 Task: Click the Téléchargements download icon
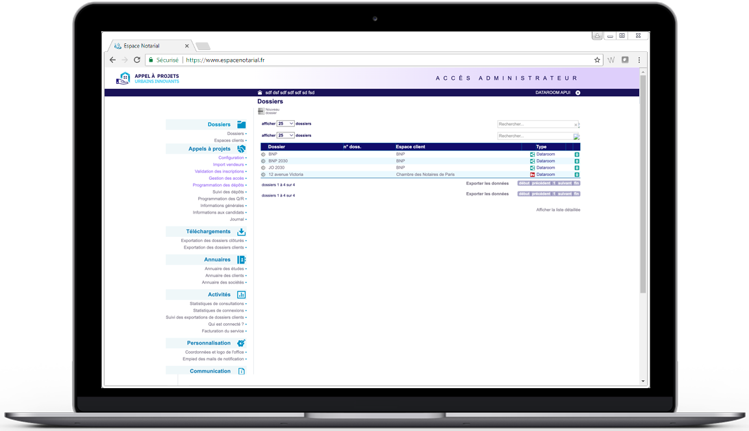241,232
